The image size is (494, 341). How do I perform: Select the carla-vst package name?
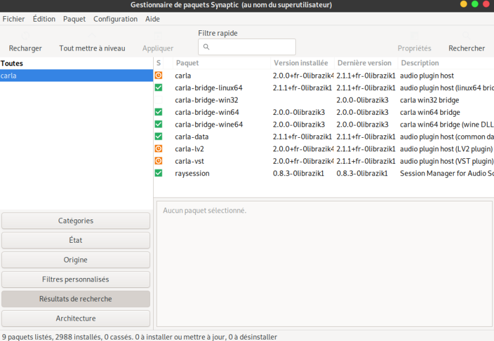pos(190,161)
